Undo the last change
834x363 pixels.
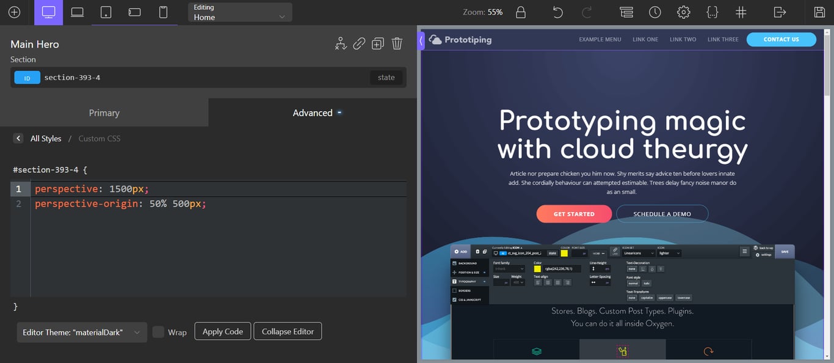tap(557, 12)
